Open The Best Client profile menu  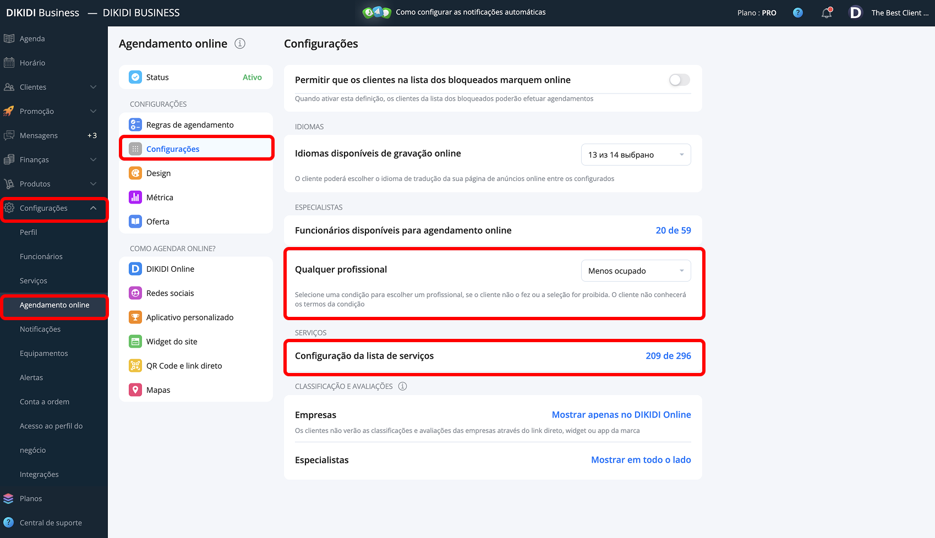click(899, 13)
